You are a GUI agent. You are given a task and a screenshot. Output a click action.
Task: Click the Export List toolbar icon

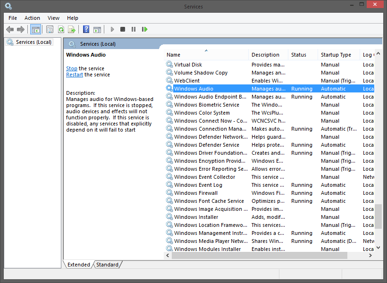point(72,30)
